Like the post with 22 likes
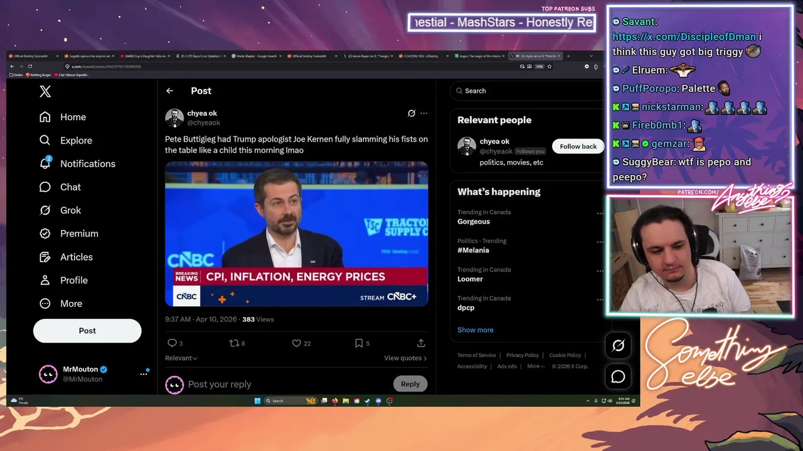803x451 pixels. pos(302,343)
